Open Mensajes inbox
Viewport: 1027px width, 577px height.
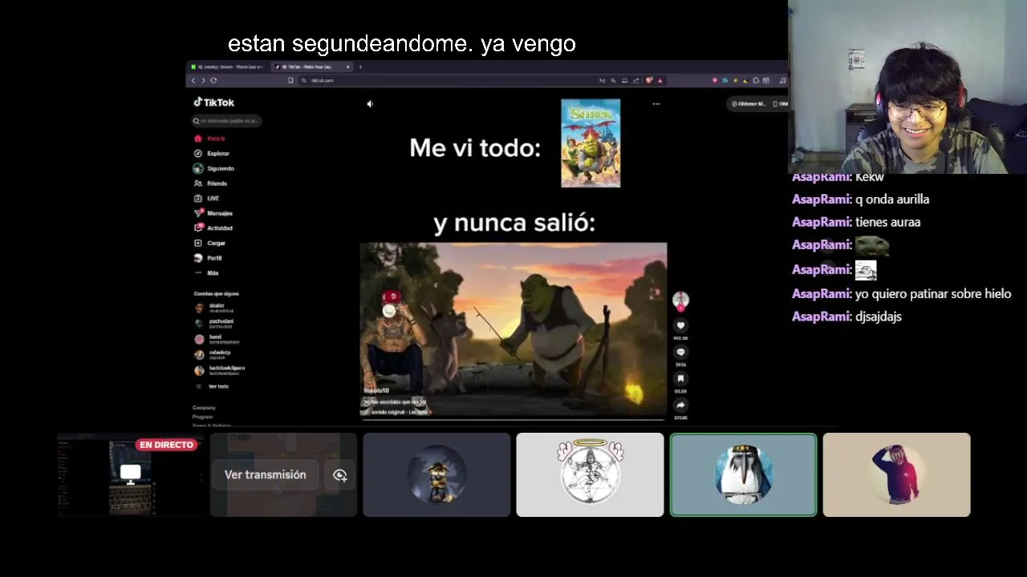pos(213,213)
